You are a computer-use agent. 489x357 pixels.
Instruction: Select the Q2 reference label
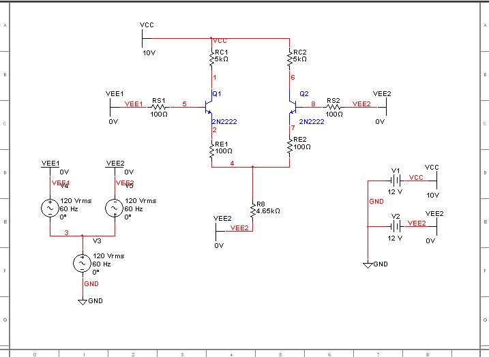pos(304,94)
